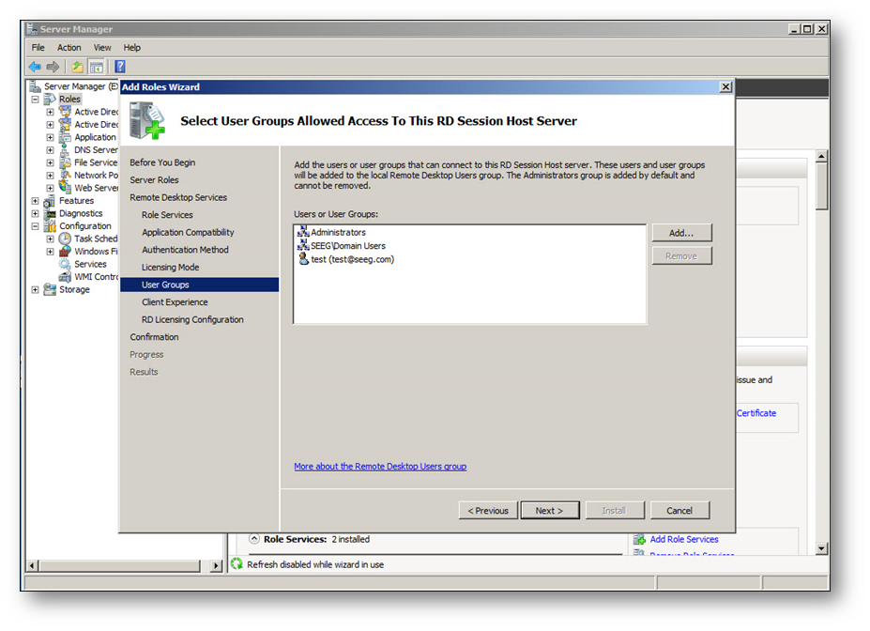
Task: Click the Back arrow in the toolbar
Action: pos(35,67)
